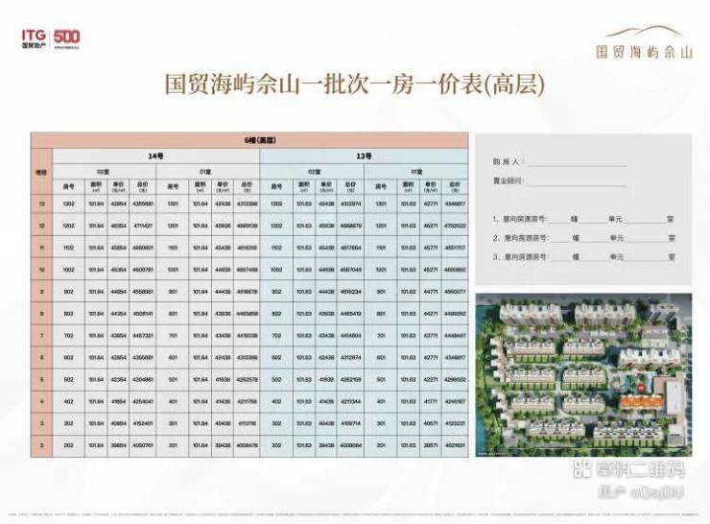Select room 501 in the 13号 section
This screenshot has width=710, height=524.
pos(381,379)
